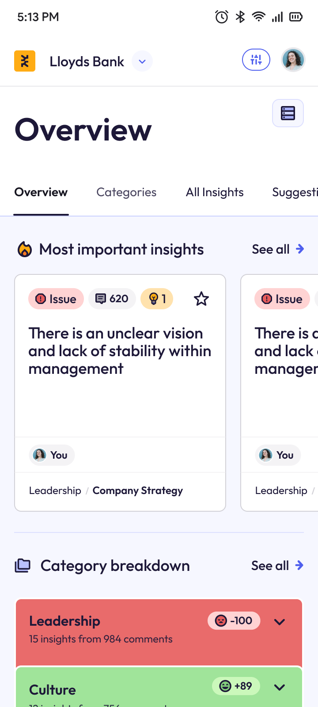This screenshot has height=707, width=318.
Task: Click the +89 happy sentiment badge
Action: coord(236,686)
